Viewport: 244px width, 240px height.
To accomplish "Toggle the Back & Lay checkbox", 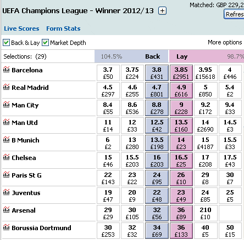I will click(6, 43).
